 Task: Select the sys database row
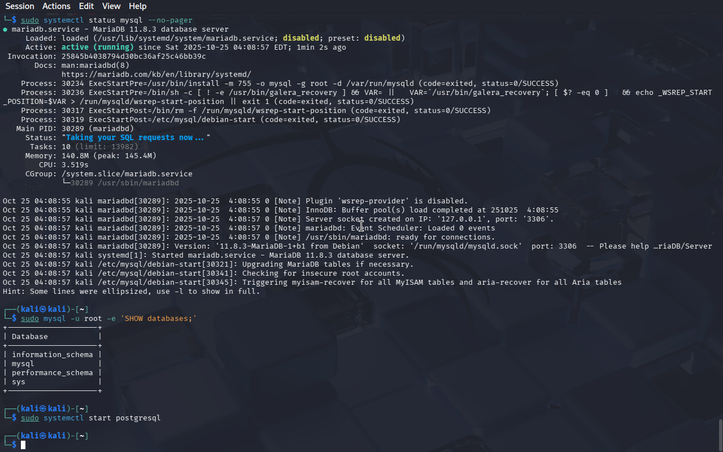(x=19, y=382)
